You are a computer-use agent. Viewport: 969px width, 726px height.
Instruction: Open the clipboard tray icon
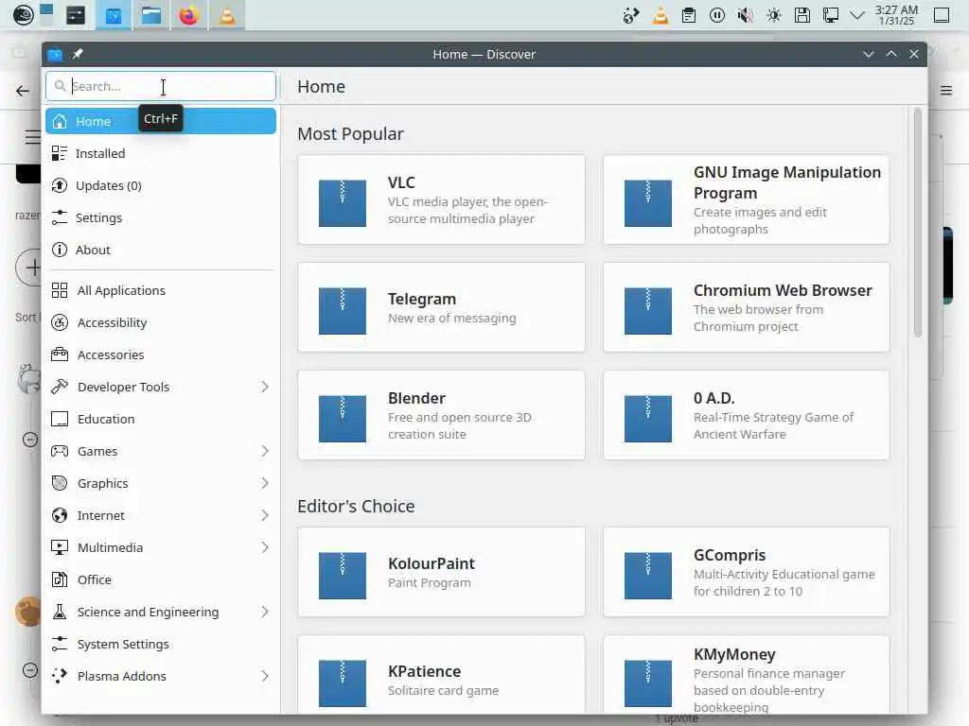[689, 15]
